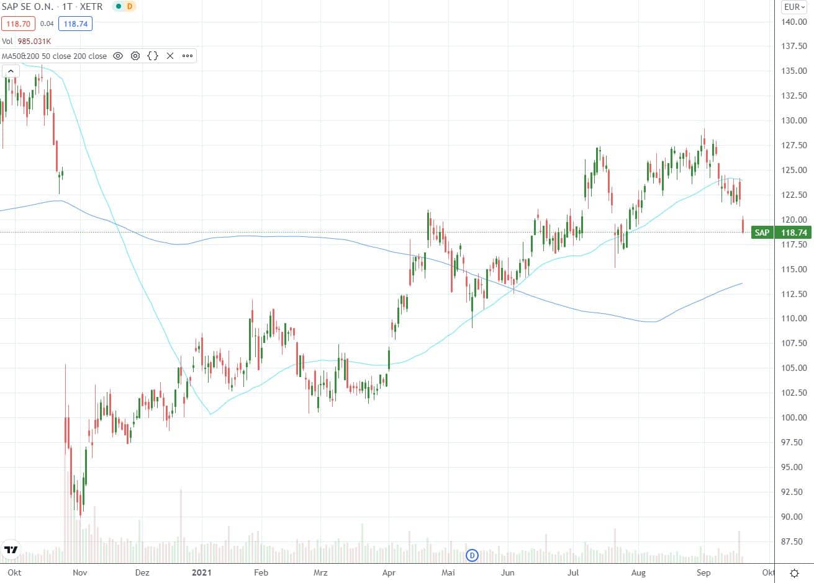Click the Vol 985.031K volume legend
Screen dimensions: 814x583
[x=26, y=41]
